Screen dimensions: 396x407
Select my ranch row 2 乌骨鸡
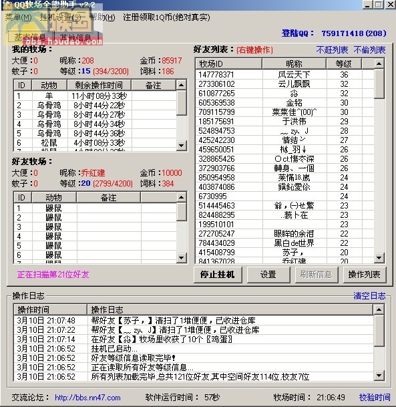95,106
